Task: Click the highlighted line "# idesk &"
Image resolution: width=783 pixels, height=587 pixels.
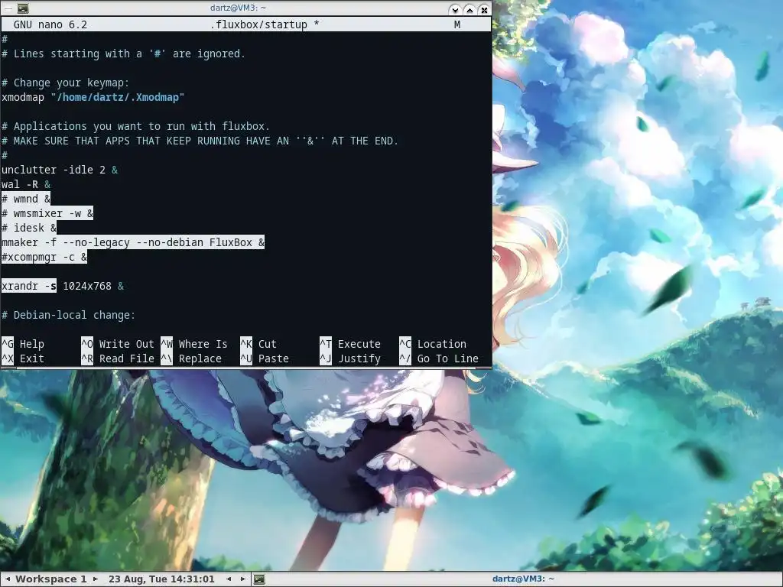Action: pyautogui.click(x=29, y=228)
